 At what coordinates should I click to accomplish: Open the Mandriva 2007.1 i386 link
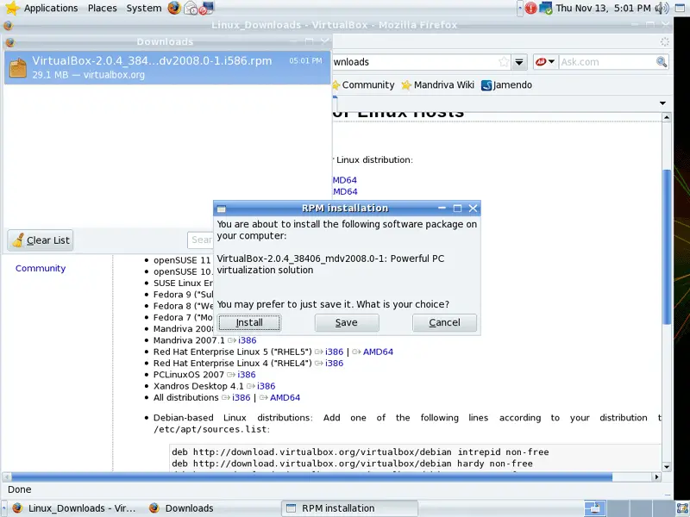pos(248,340)
